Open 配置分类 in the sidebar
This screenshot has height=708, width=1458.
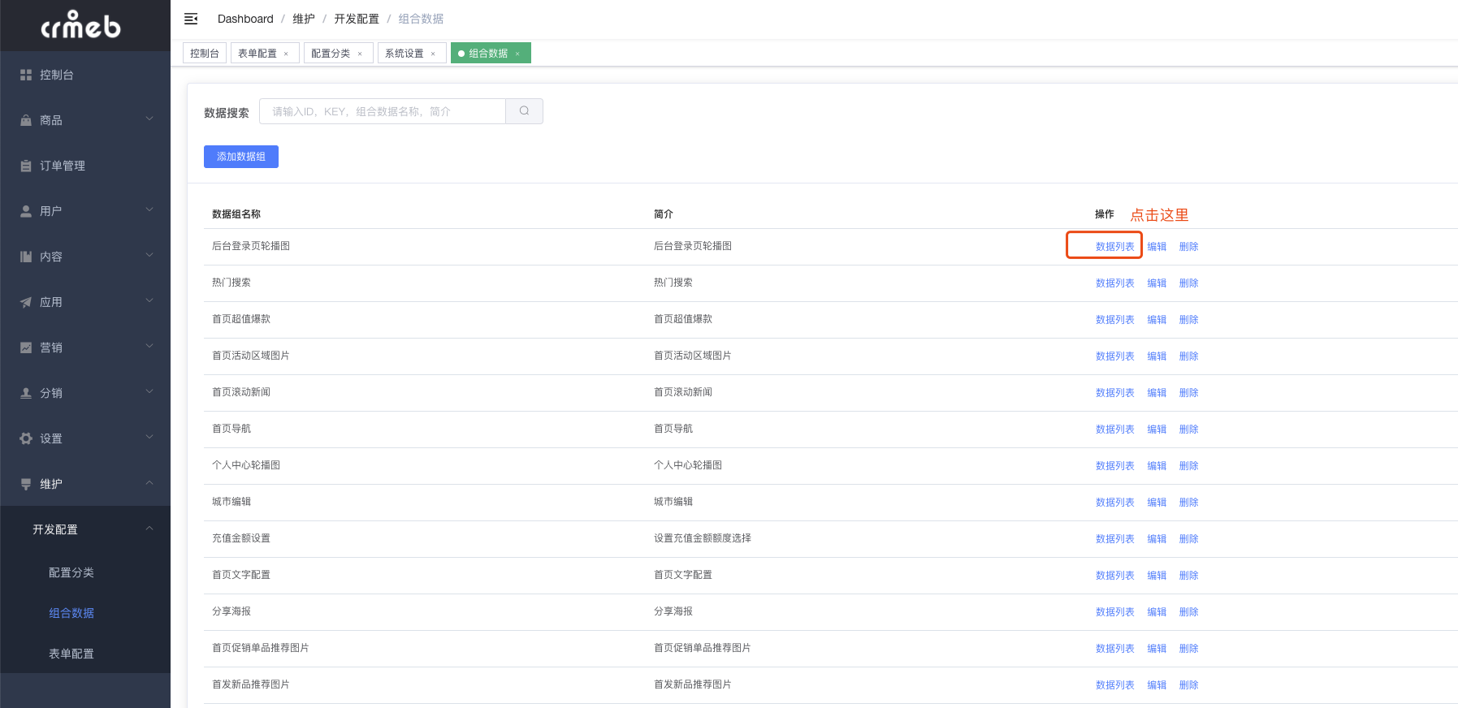click(x=71, y=572)
